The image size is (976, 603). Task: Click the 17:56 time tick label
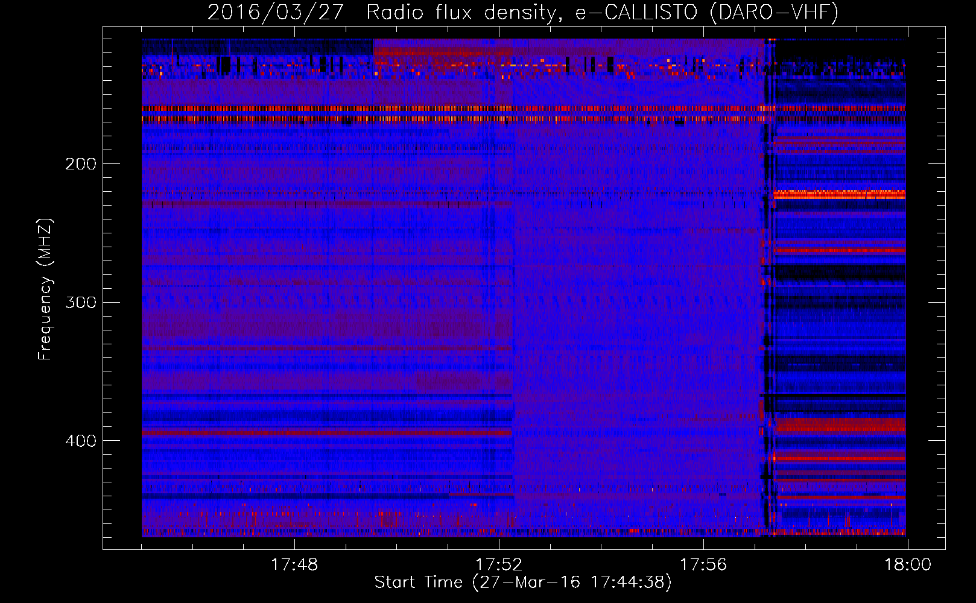pos(703,565)
